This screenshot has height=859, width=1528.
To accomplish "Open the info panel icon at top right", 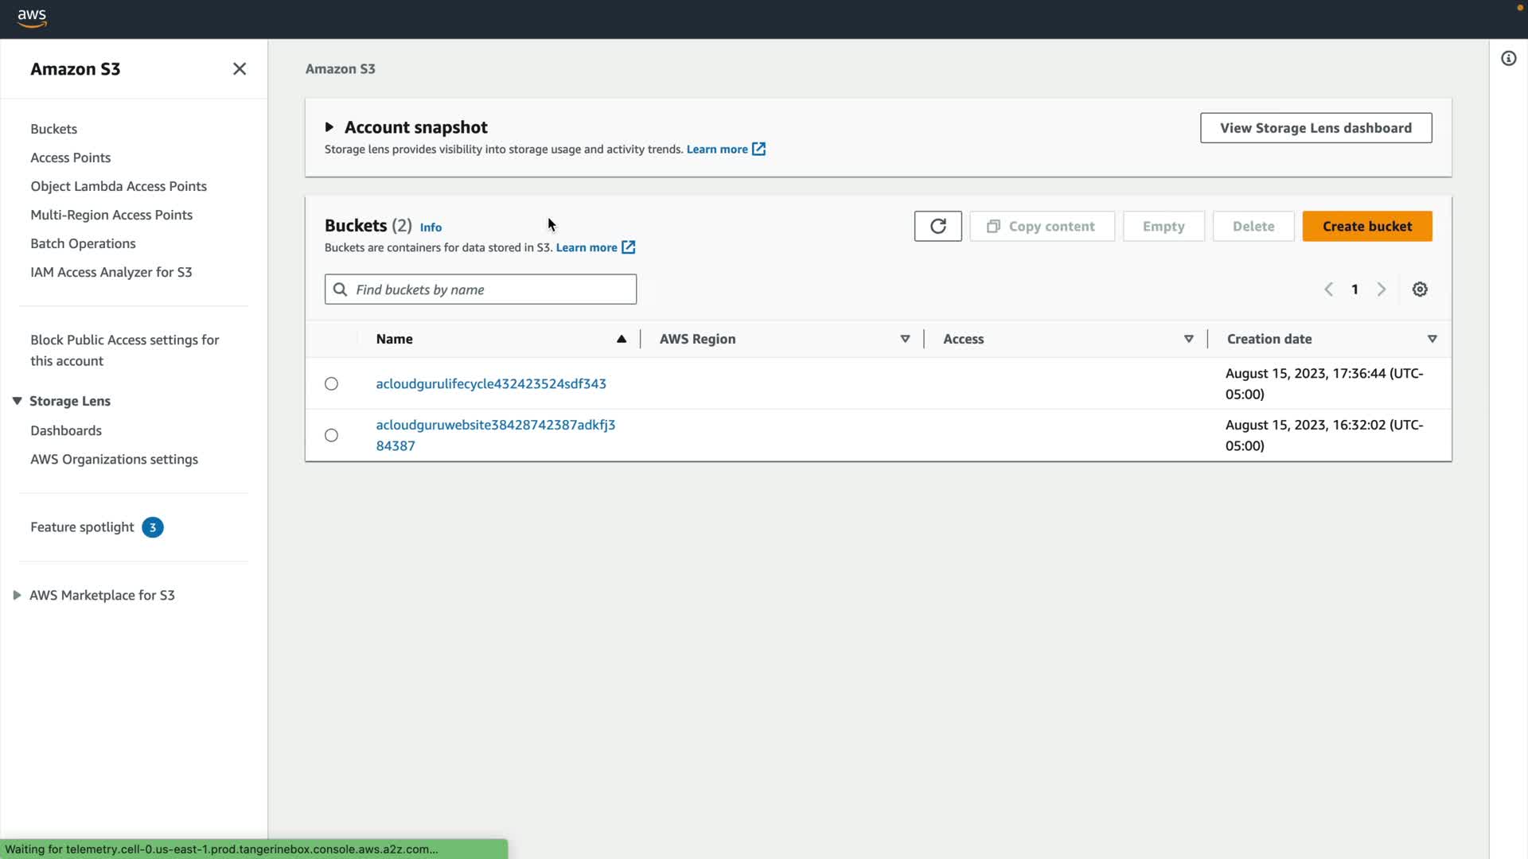I will (x=1508, y=59).
